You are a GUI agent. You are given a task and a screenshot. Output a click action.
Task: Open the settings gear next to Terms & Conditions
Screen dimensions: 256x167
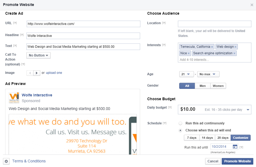coord(6,161)
